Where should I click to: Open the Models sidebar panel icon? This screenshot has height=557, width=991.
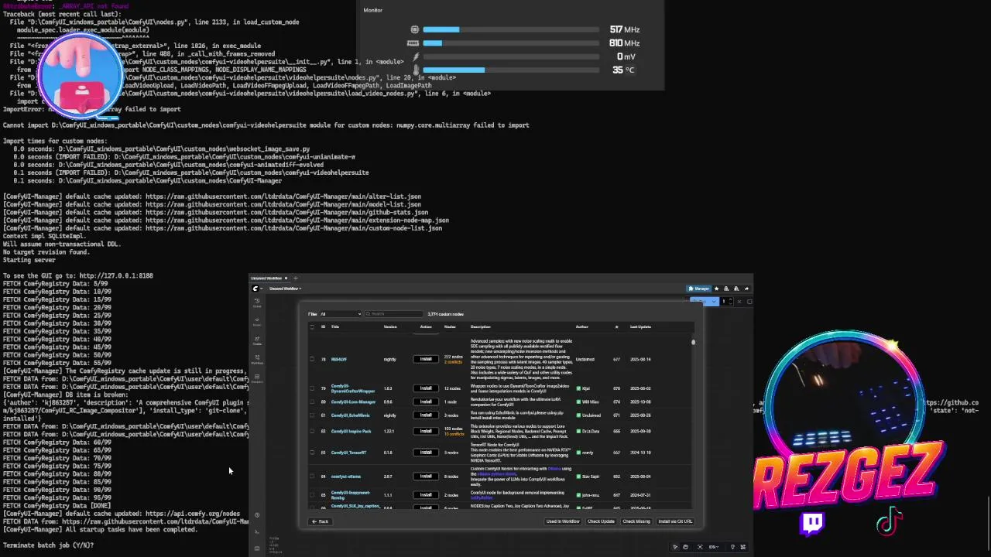(x=257, y=340)
